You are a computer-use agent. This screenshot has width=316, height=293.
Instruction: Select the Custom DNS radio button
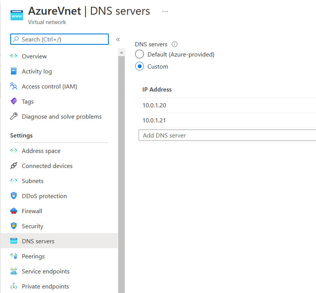click(139, 66)
